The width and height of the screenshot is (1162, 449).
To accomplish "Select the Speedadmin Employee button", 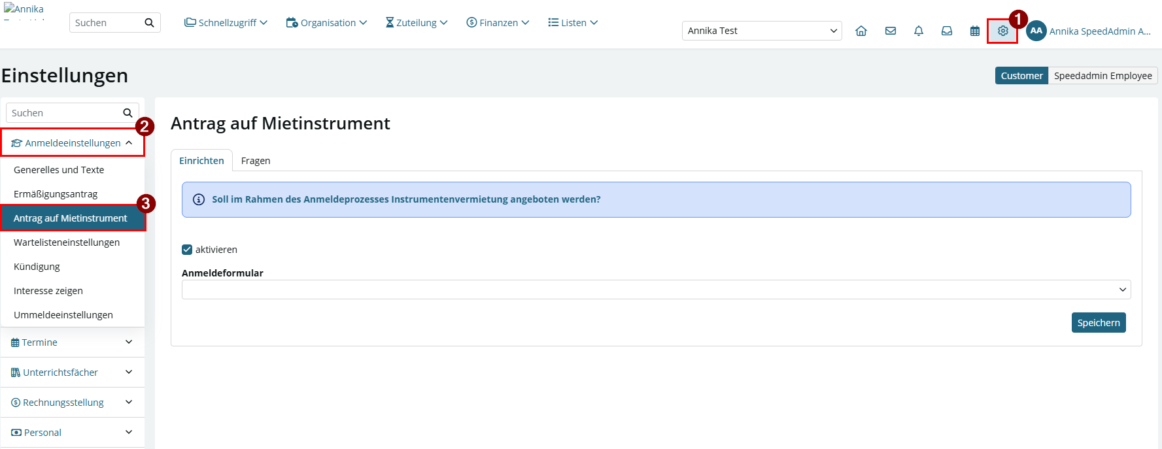I will (x=1103, y=76).
